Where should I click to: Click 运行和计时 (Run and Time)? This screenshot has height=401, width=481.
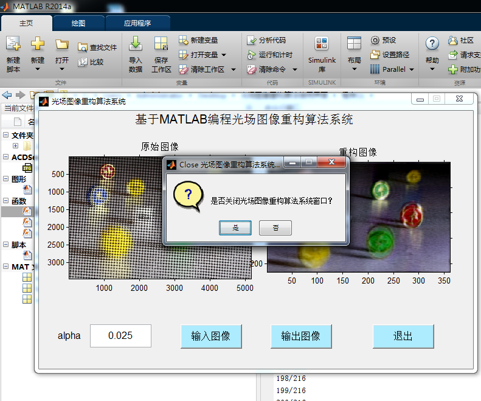pos(270,55)
